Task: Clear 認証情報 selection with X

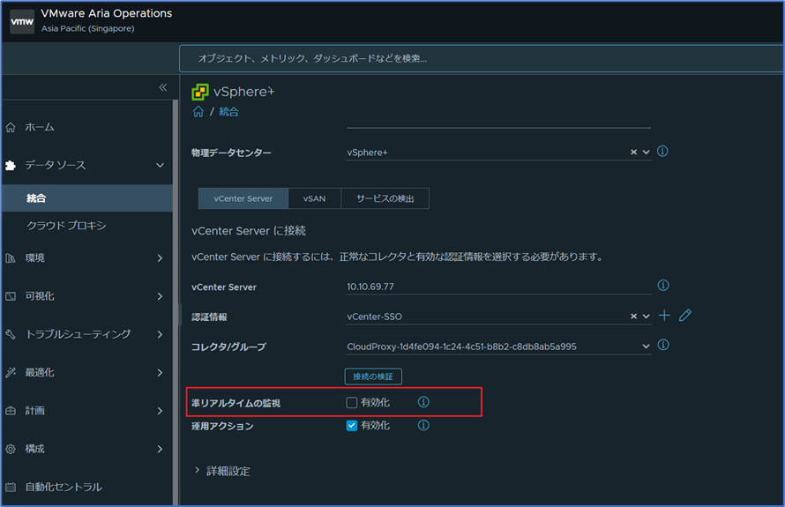Action: coord(634,317)
